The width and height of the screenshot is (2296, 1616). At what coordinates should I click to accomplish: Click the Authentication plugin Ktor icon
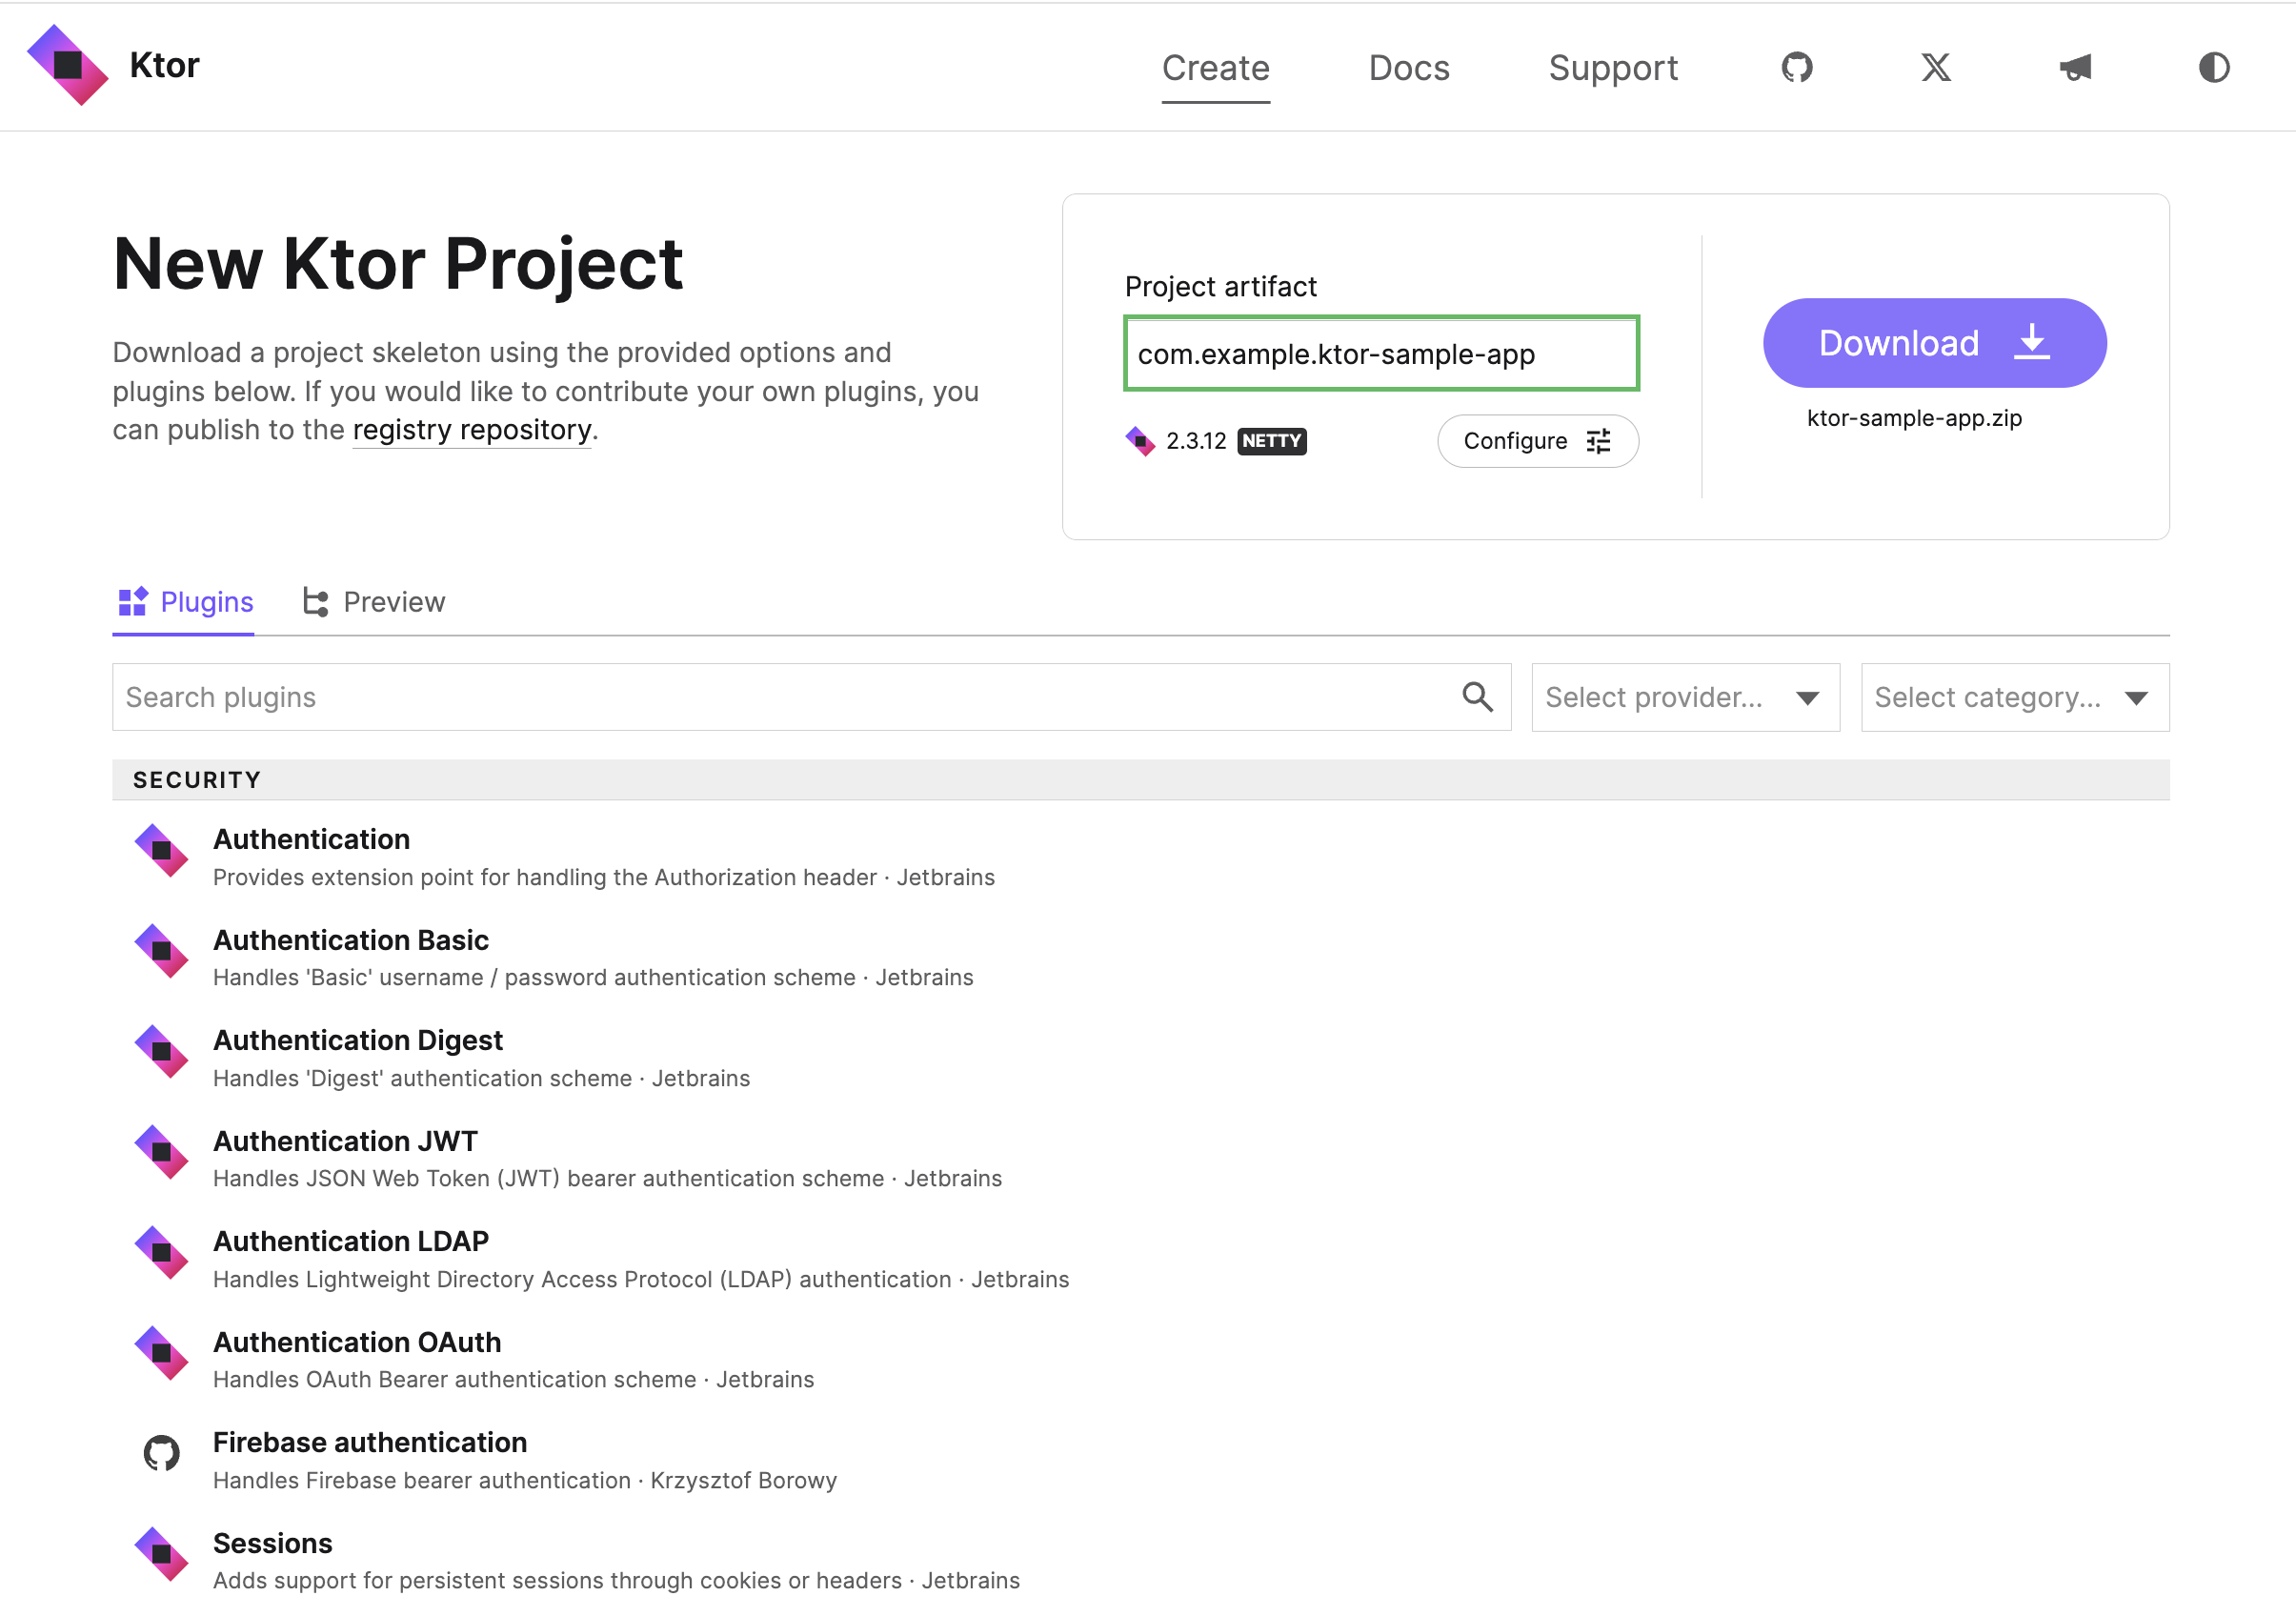click(x=161, y=851)
